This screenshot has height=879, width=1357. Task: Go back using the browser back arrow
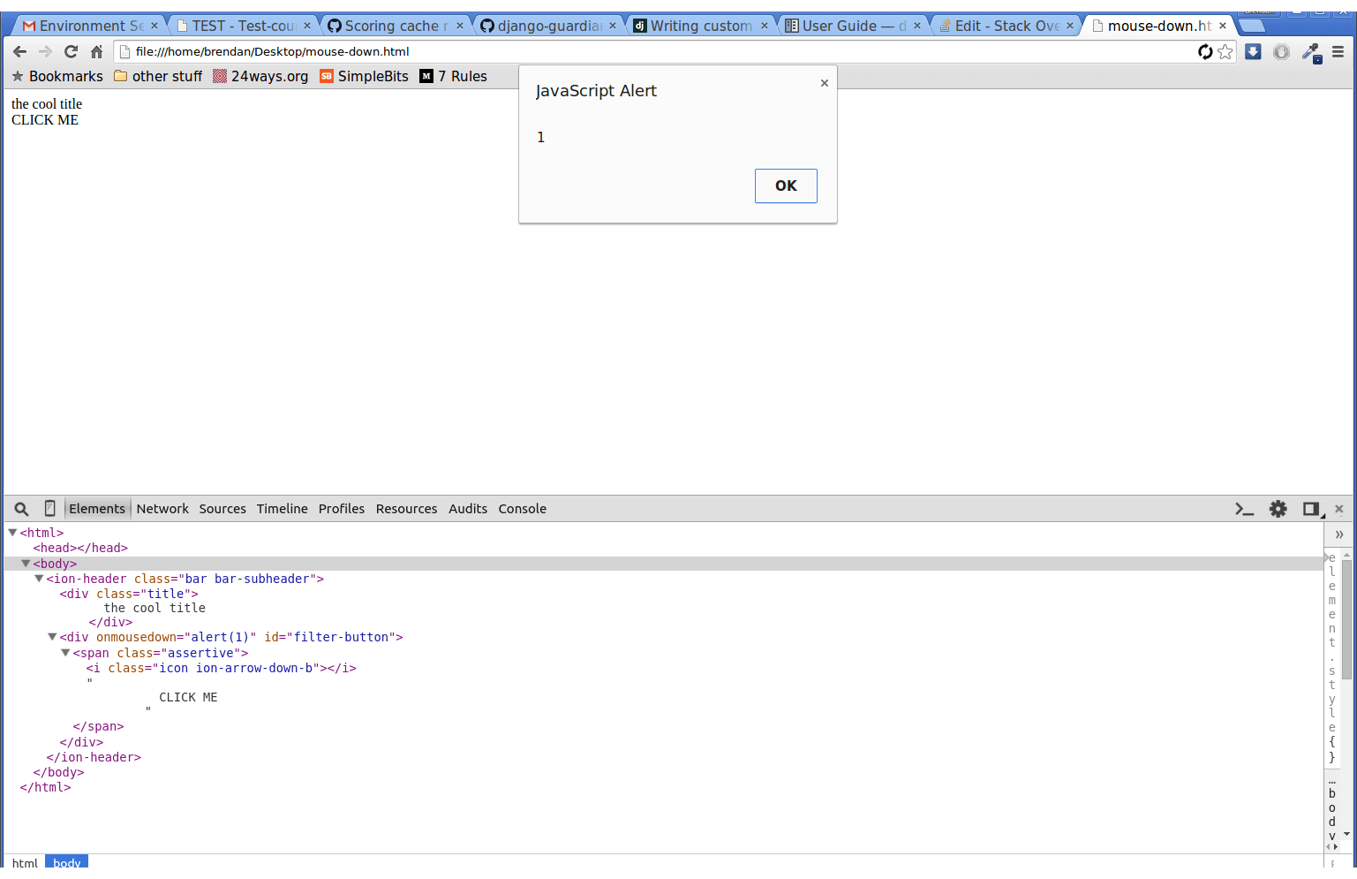(x=19, y=52)
